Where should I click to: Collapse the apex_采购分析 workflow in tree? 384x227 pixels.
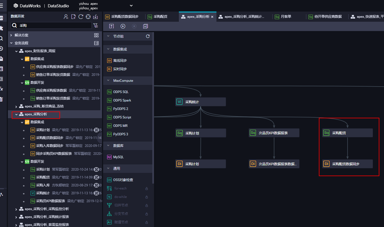(16, 114)
